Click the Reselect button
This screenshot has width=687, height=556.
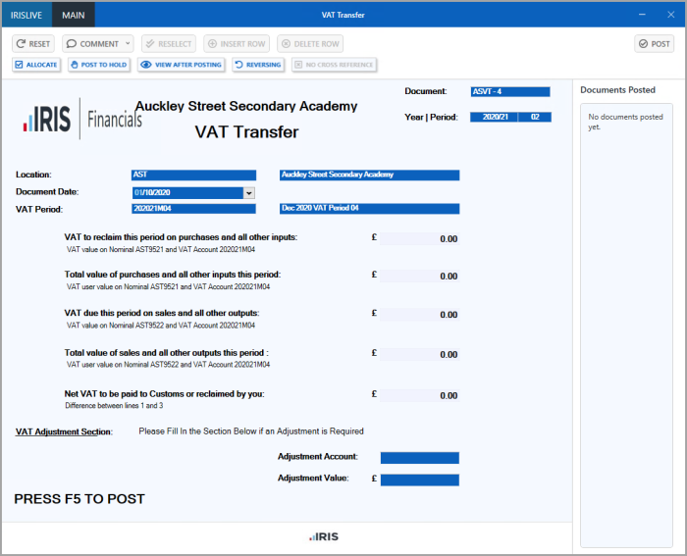pos(168,44)
